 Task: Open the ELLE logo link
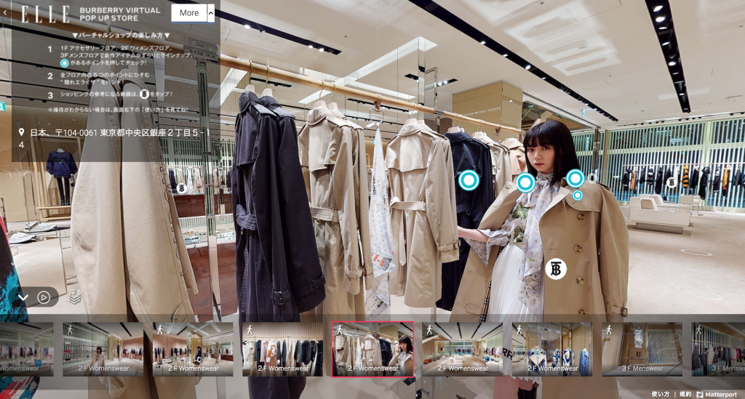[x=45, y=14]
